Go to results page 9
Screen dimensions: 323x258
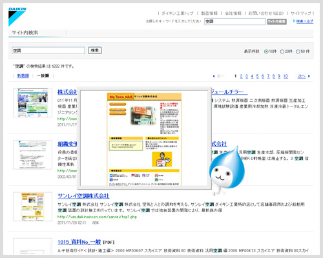pyautogui.click(x=279, y=76)
